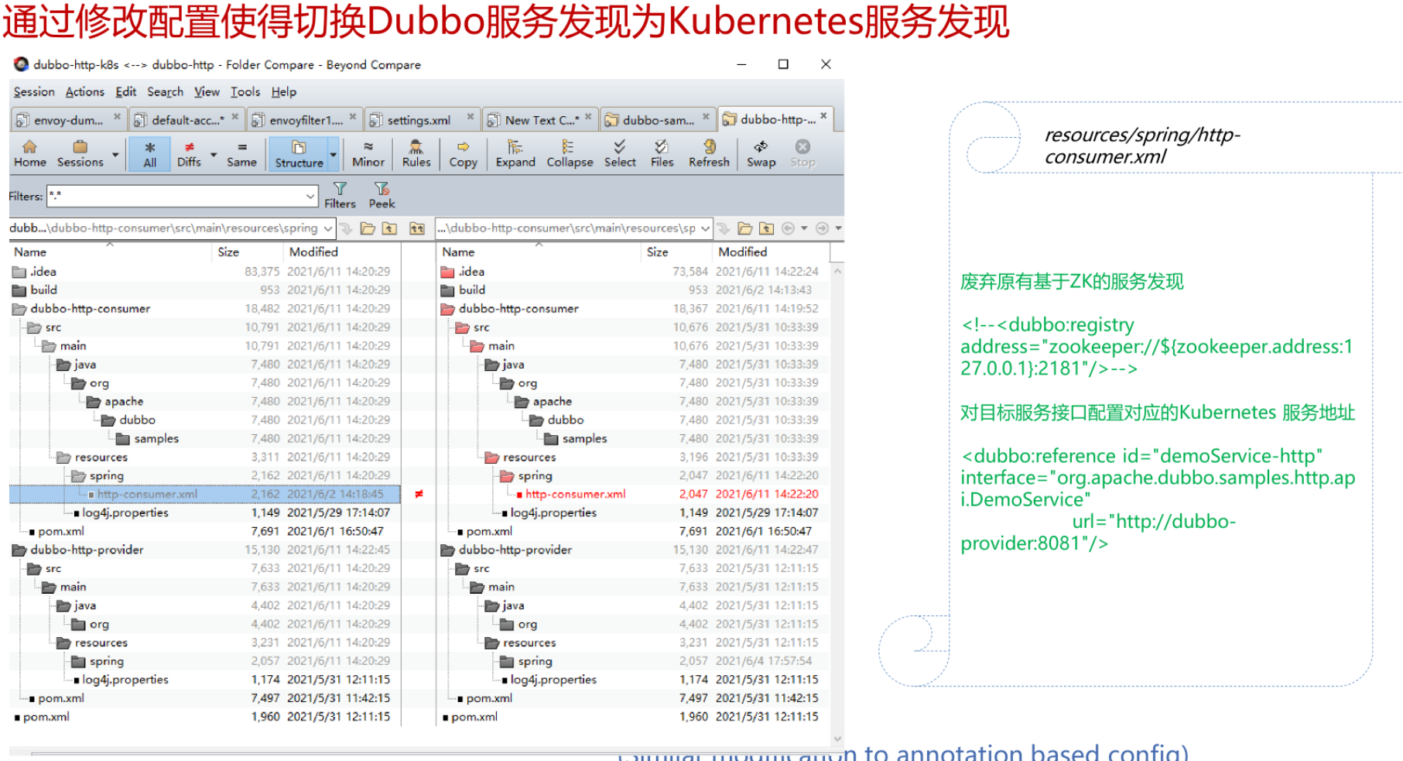
Task: Go up one level in left pane
Action: coord(389,228)
